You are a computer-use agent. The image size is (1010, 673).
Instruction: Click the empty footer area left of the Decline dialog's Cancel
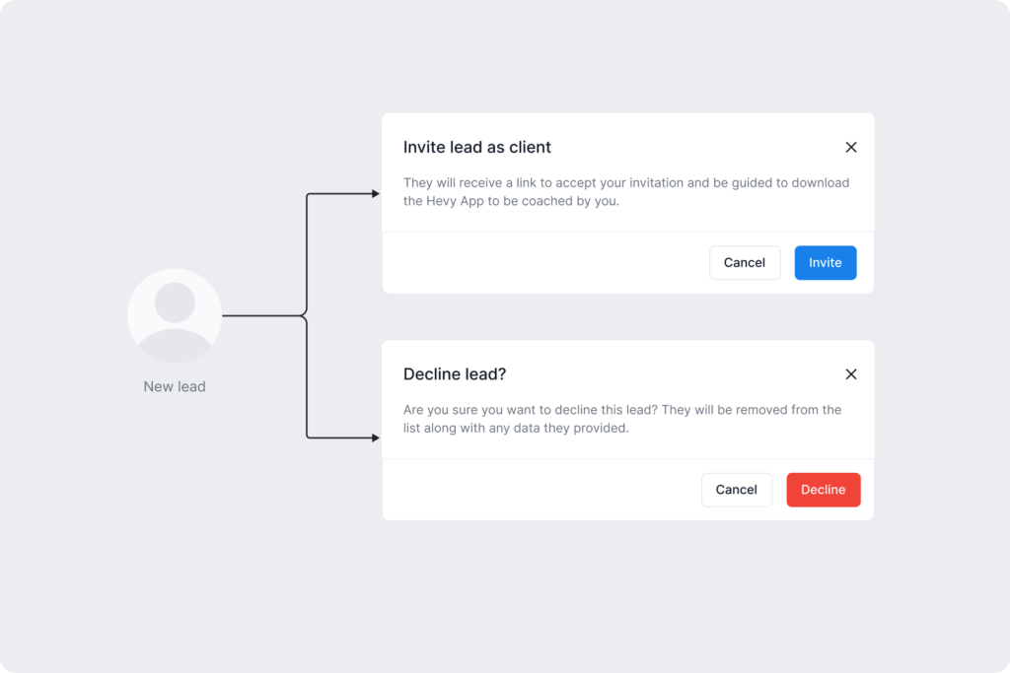542,490
